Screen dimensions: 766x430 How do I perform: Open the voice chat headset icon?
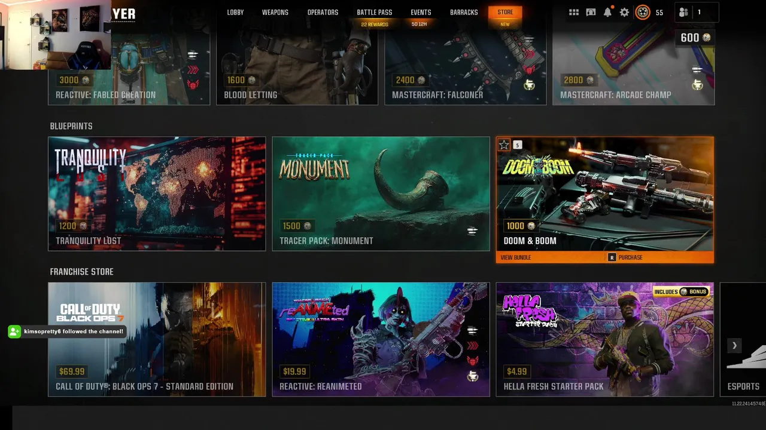pos(591,12)
